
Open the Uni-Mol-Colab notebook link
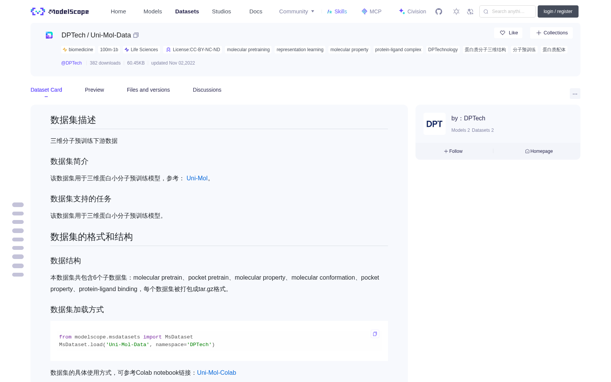pos(217,372)
